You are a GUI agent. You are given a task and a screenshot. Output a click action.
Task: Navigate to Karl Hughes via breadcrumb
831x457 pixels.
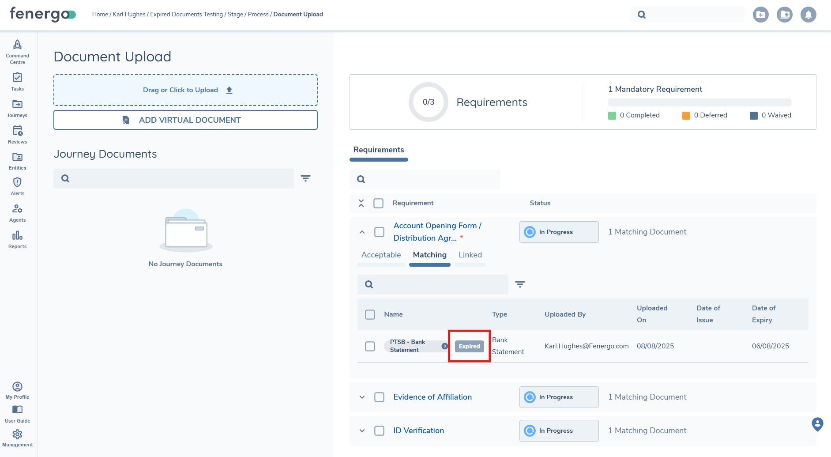click(x=129, y=14)
